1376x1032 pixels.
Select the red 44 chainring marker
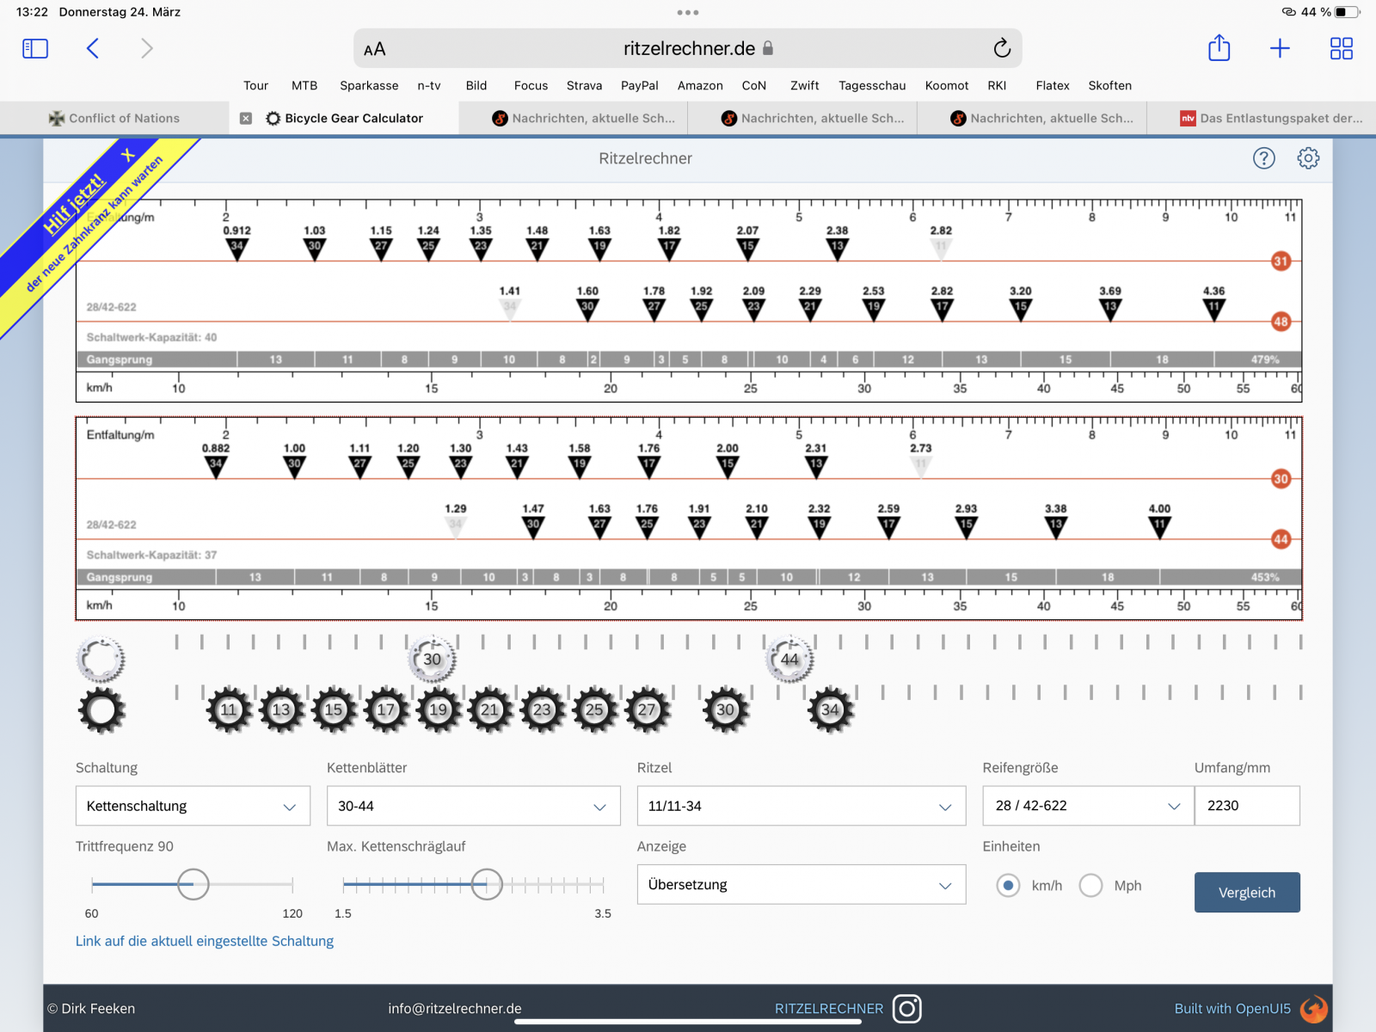click(x=1281, y=539)
